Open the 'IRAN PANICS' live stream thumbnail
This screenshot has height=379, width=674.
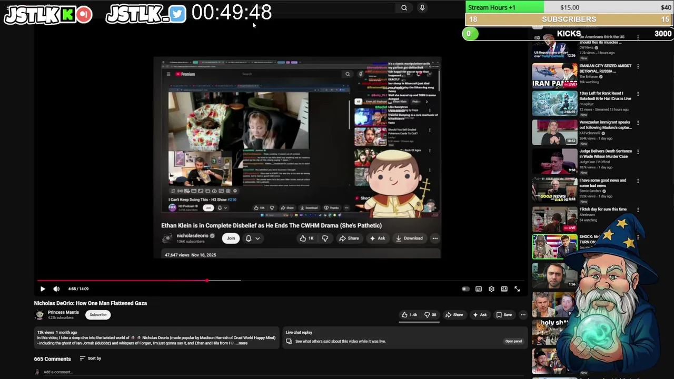(x=554, y=75)
